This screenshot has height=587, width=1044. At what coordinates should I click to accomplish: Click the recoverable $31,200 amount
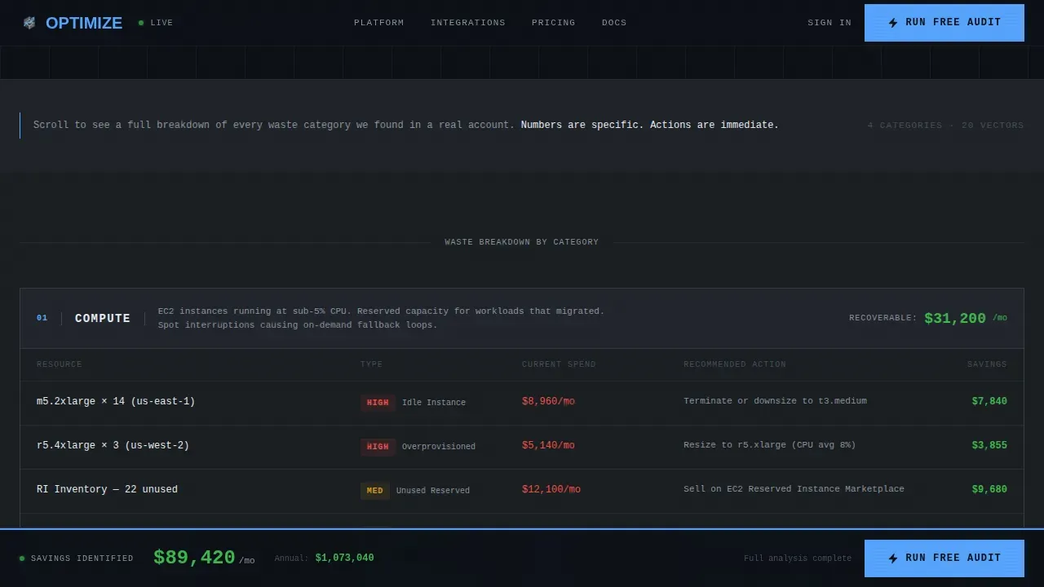pos(955,319)
